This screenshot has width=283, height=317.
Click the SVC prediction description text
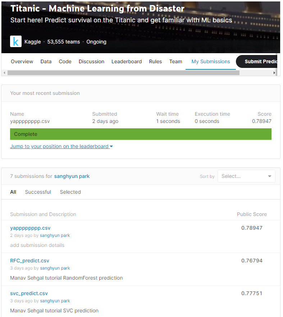(x=54, y=311)
